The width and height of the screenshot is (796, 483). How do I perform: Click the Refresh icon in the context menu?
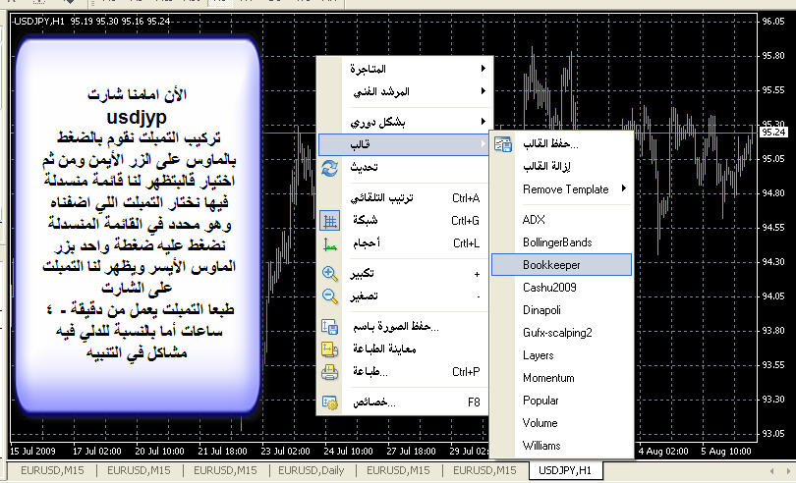tap(330, 168)
